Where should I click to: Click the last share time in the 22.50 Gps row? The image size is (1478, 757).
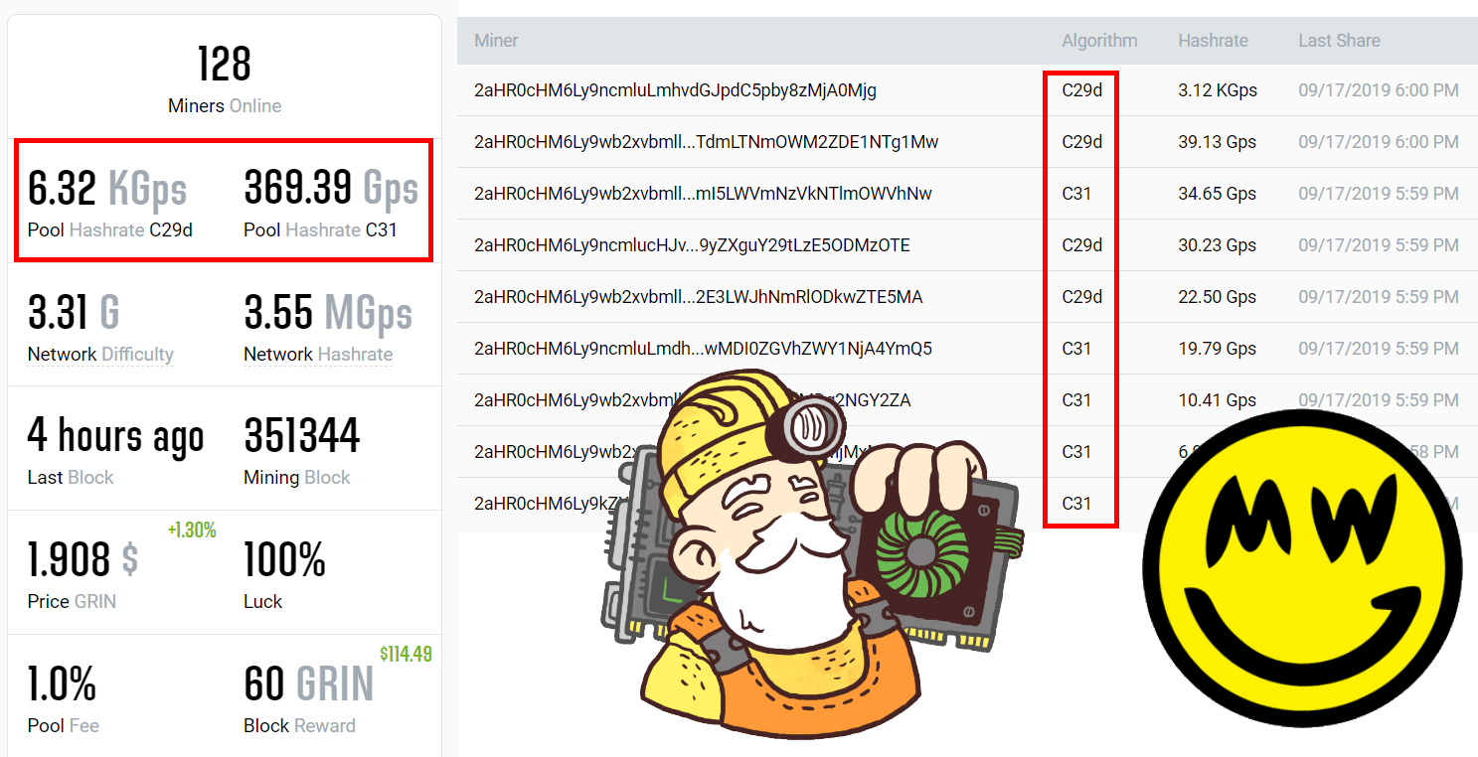(x=1379, y=297)
